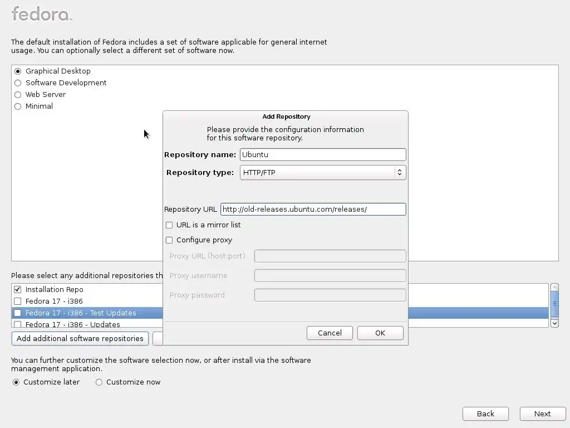
Task: Check the Fedora 17 - i386 repository
Action: point(17,301)
